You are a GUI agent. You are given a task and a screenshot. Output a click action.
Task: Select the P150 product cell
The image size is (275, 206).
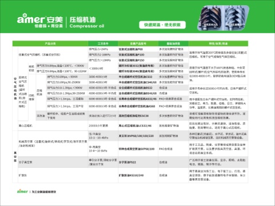click(x=138, y=60)
